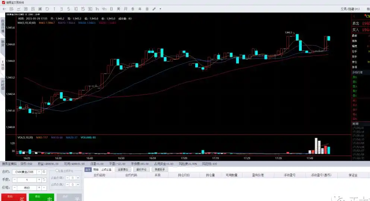This screenshot has height=201, width=370.
Task: Select the 1-minute period icon
Action: 54,9
